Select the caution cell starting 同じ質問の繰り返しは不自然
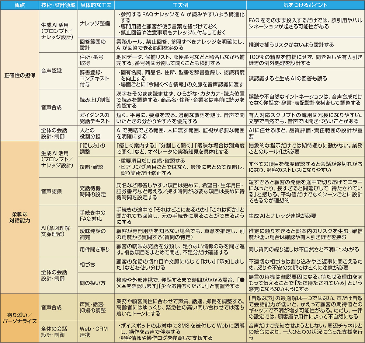The width and height of the screenshot is (365, 343). point(305,249)
